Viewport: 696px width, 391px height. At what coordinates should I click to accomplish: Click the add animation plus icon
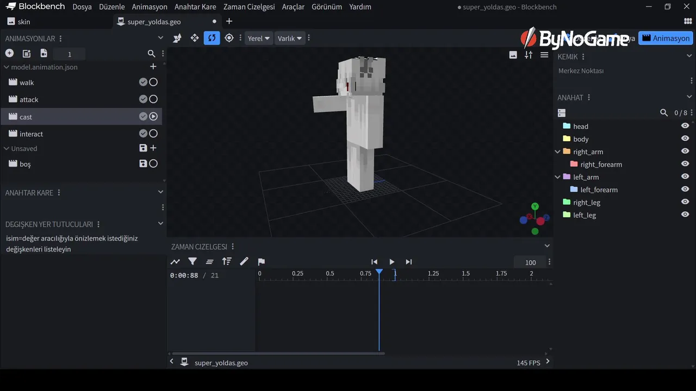[x=9, y=53]
